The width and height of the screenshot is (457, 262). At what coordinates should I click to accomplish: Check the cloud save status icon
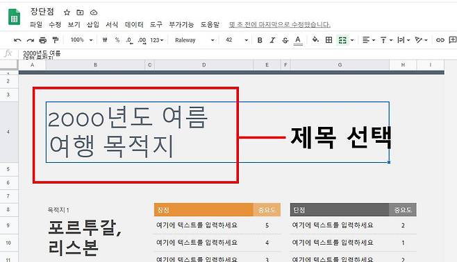(x=94, y=12)
